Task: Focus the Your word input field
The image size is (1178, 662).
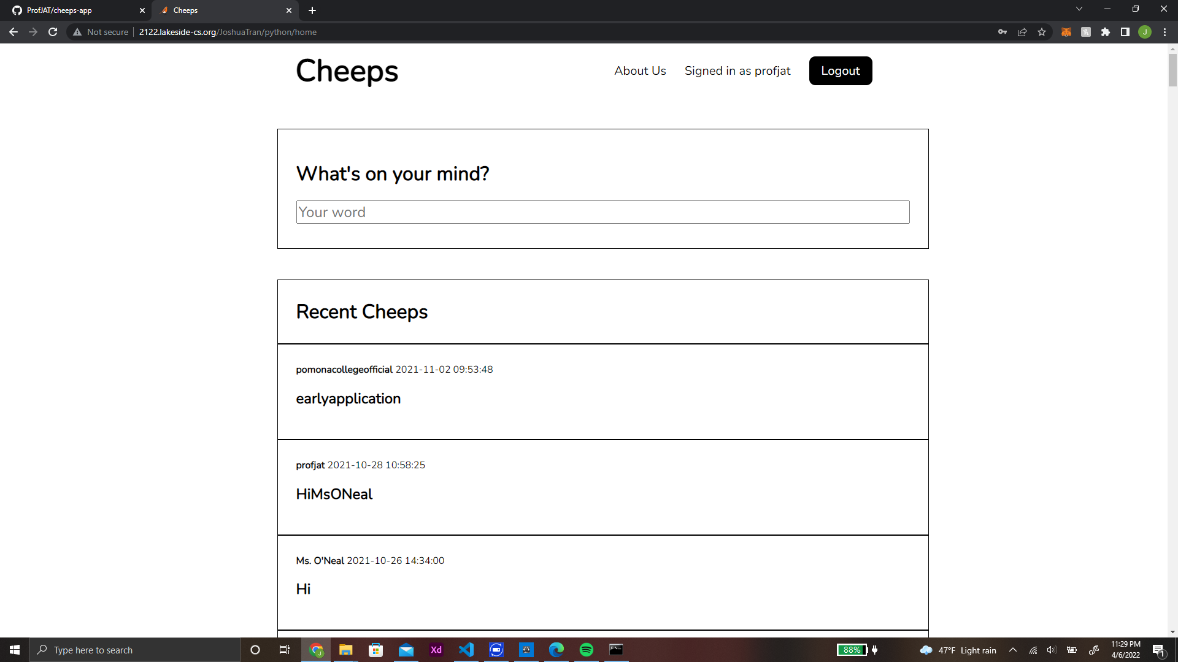Action: tap(602, 212)
